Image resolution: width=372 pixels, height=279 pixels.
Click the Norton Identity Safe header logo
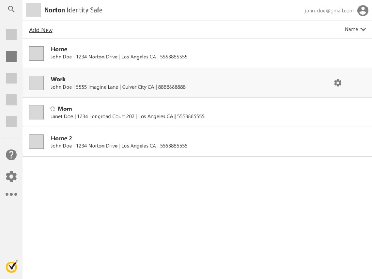[x=33, y=10]
